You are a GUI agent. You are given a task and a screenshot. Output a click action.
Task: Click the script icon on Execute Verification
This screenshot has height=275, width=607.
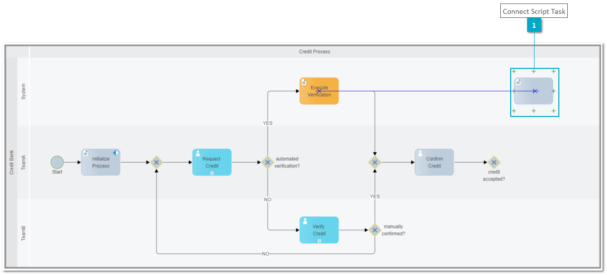[x=304, y=82]
